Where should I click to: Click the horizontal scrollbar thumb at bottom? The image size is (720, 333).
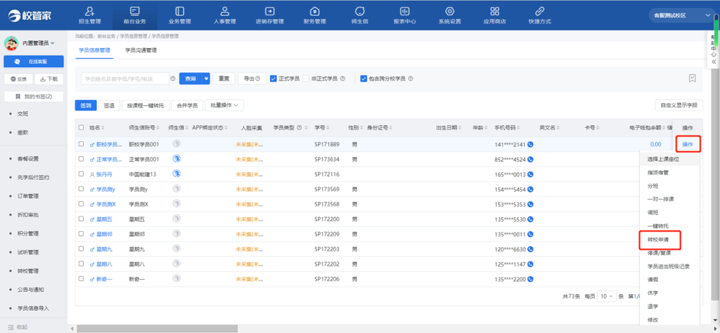point(157,328)
